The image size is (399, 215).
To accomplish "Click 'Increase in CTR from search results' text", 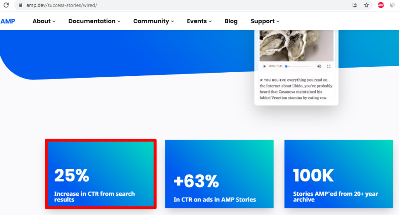I will tap(94, 196).
